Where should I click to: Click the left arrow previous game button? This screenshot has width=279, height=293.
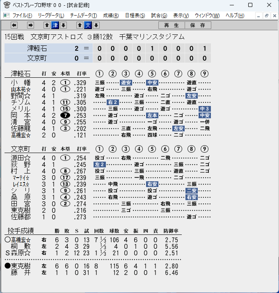[14, 25]
